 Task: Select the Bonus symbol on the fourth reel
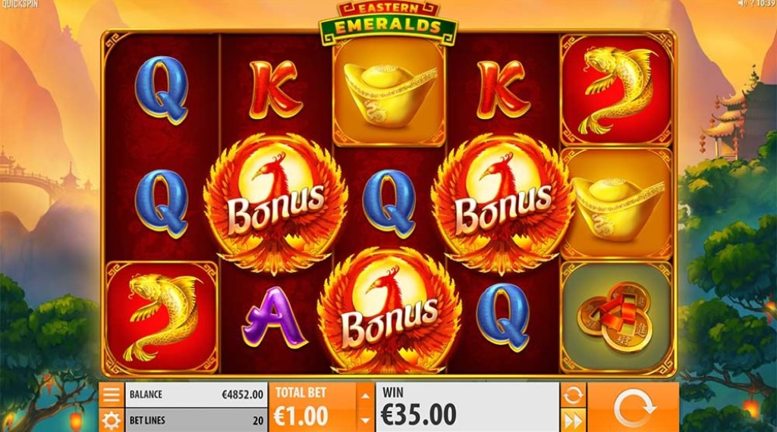pos(503,203)
